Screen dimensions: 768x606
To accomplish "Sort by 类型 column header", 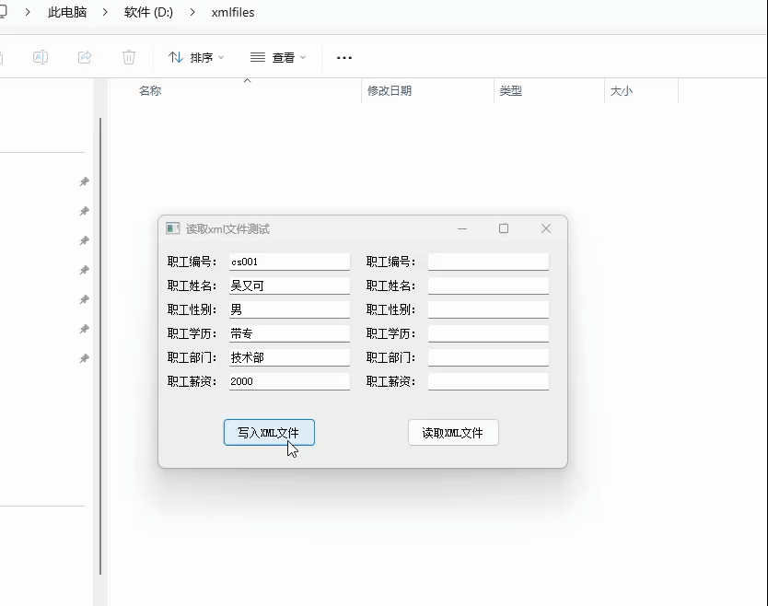I will click(x=510, y=90).
